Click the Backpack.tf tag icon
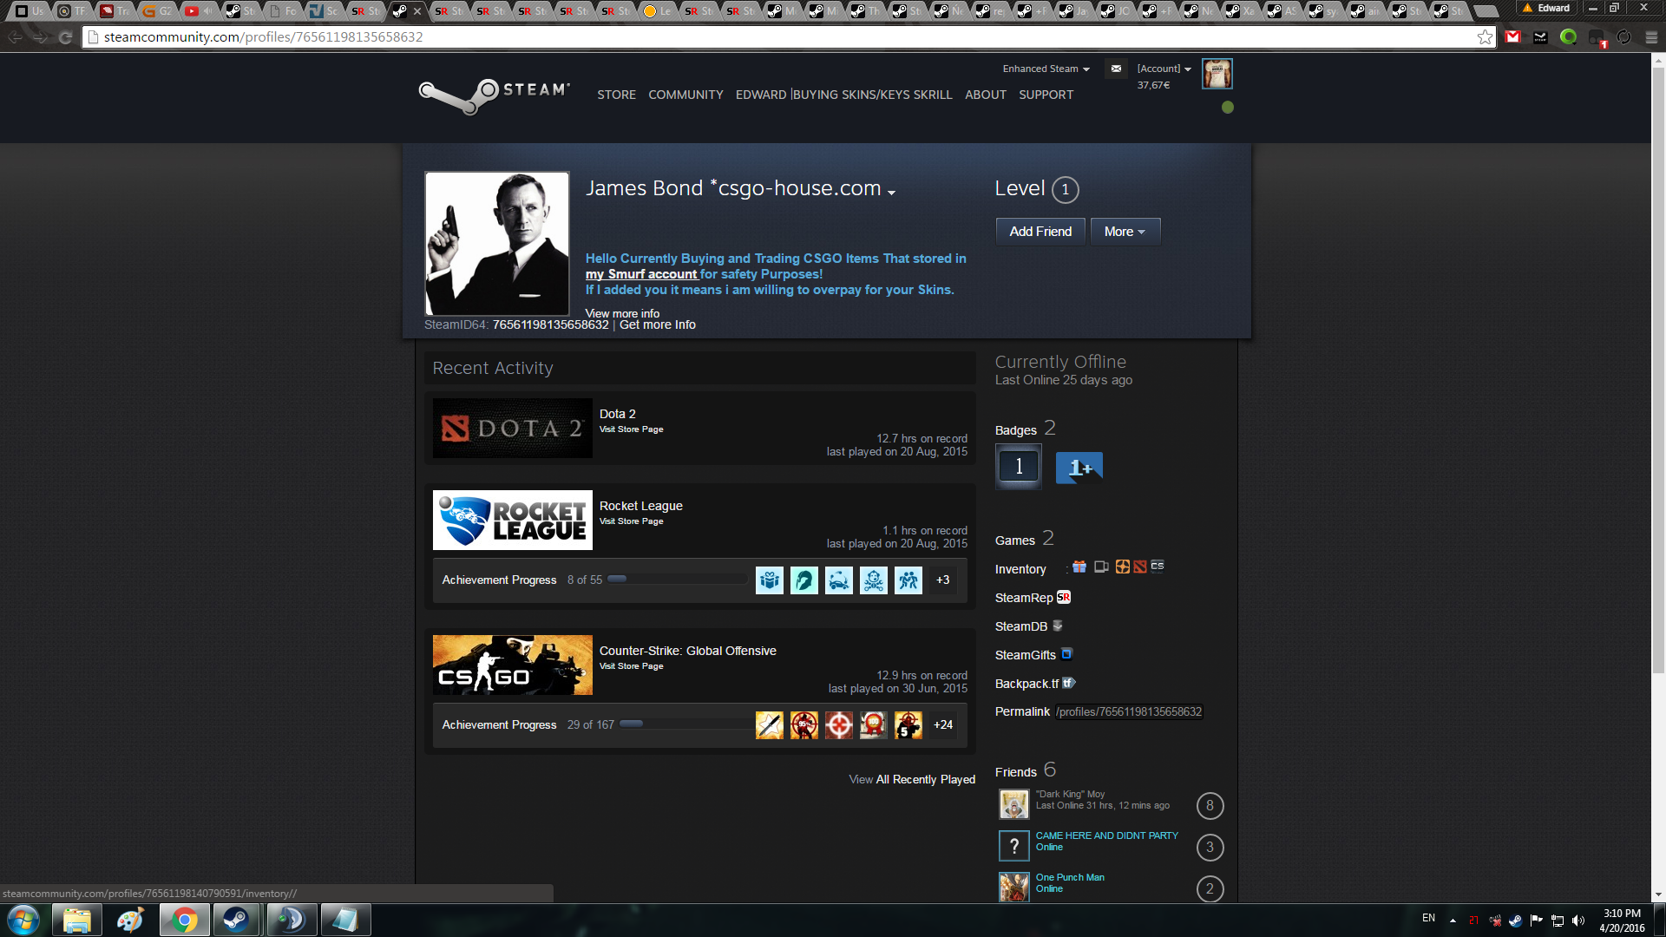The image size is (1666, 937). click(1069, 683)
